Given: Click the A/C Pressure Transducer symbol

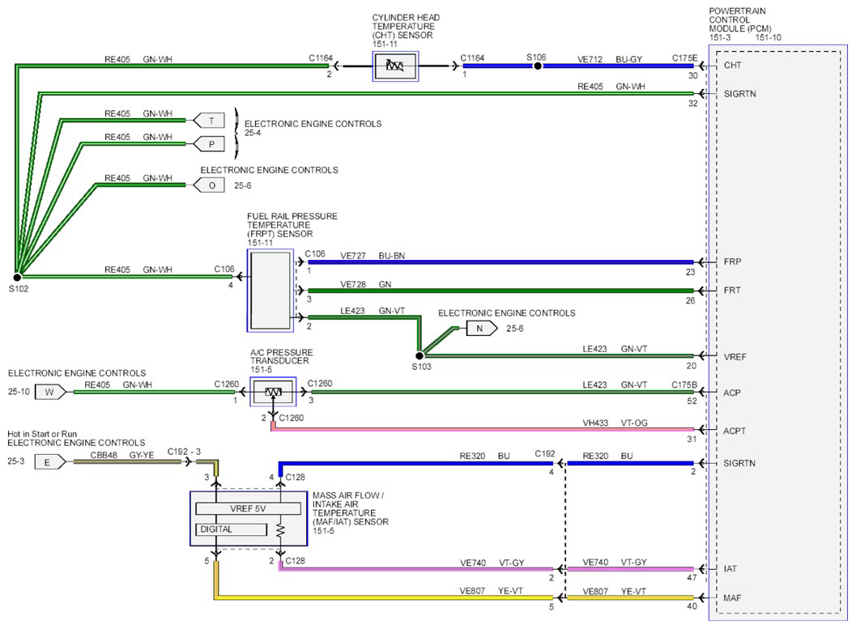Looking at the screenshot, I should click(273, 392).
